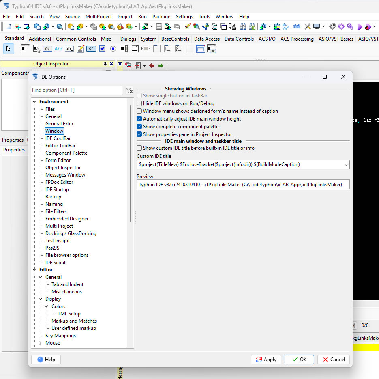The width and height of the screenshot is (379, 379).
Task: Collapse the Environment tree node
Action: click(x=34, y=102)
